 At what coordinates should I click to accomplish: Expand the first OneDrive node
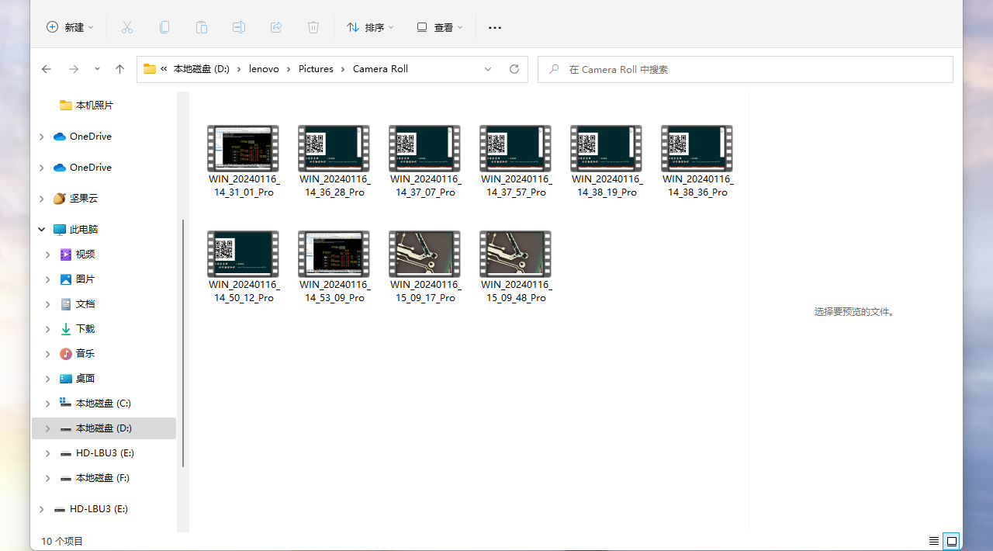click(x=41, y=137)
